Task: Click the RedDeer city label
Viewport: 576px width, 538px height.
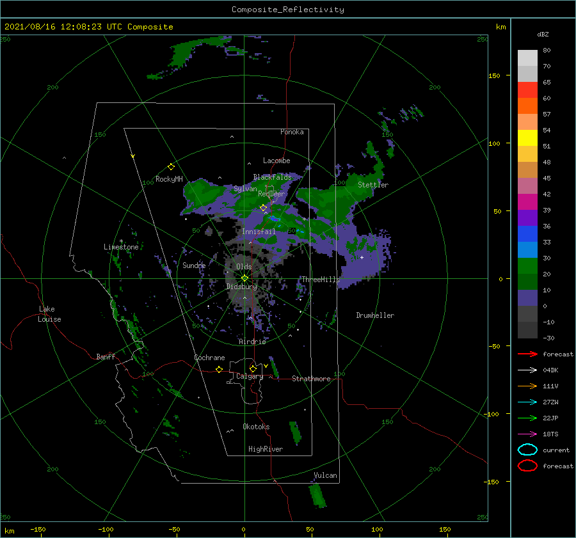Action: click(271, 194)
